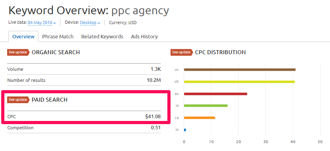Click the Paid Search live update badge
Screen dimensions: 330x151
point(18,100)
